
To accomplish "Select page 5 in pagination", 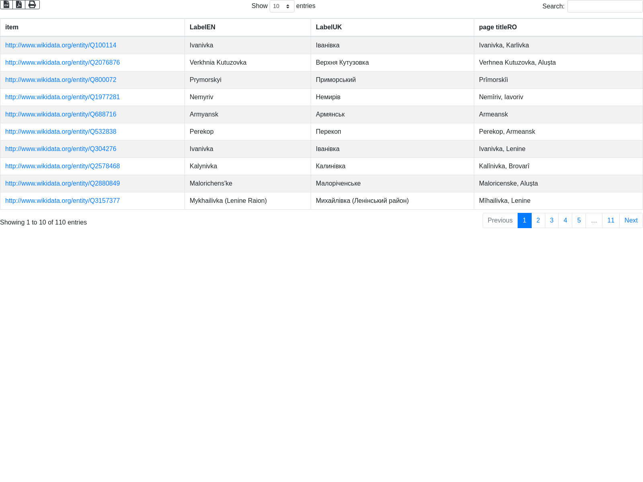I will (579, 221).
